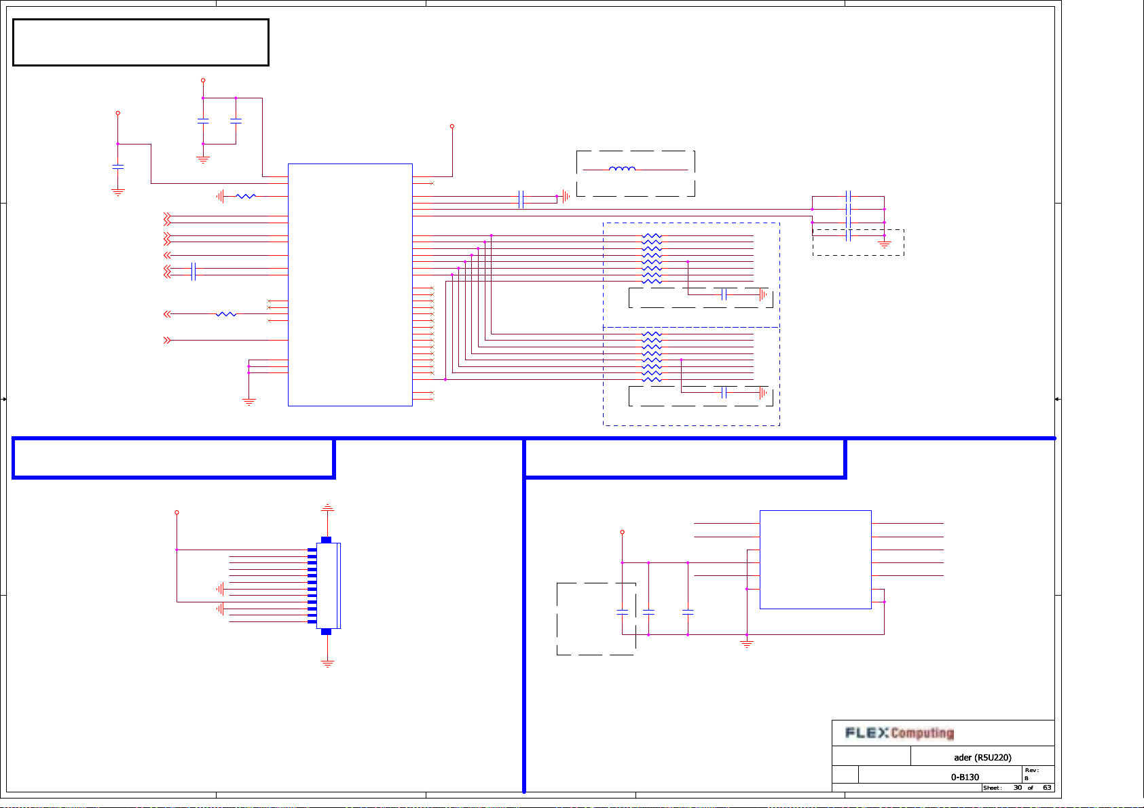The height and width of the screenshot is (808, 1144).
Task: Click the FLEX Computing logo
Action: coord(900,733)
